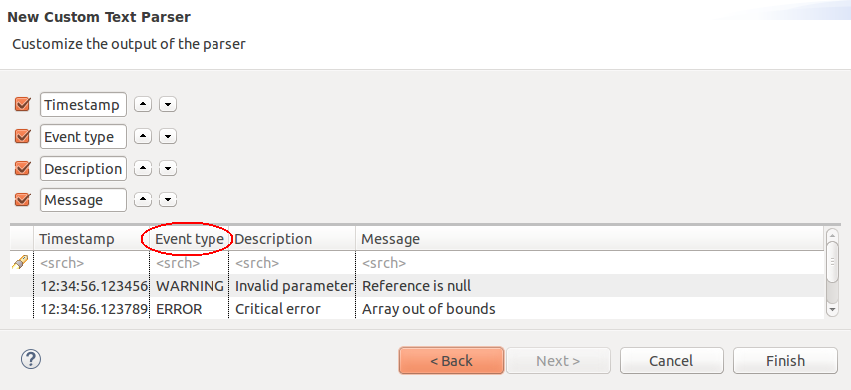Cancel the custom parser wizard
This screenshot has width=851, height=390.
click(x=671, y=361)
